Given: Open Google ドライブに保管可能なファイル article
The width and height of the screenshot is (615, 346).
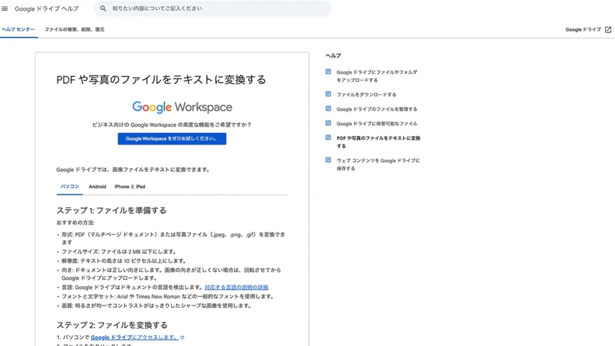Looking at the screenshot, I should (377, 124).
